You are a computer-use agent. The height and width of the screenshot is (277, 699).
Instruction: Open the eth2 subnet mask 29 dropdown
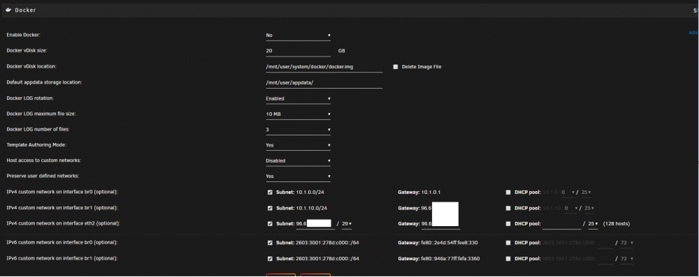click(x=347, y=223)
